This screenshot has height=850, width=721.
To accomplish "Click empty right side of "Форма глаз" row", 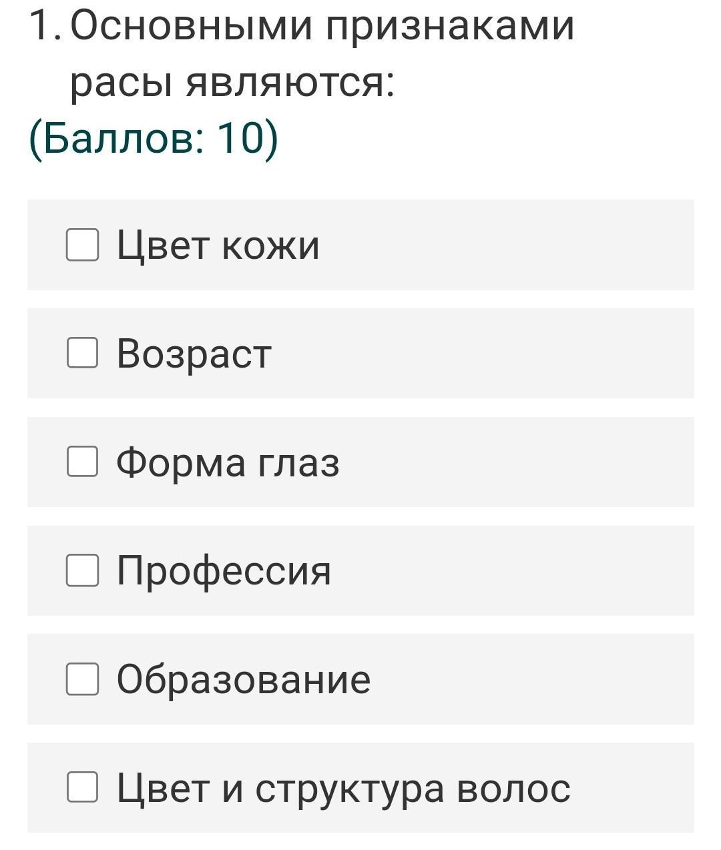I will point(534,462).
